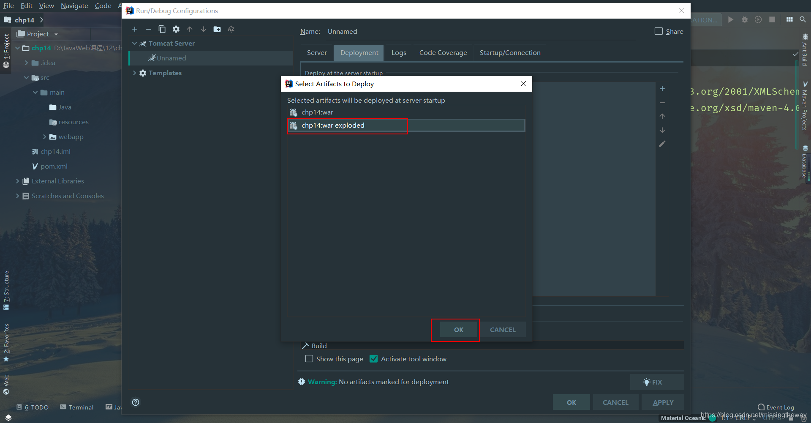Collapse src folder in project tree
Viewport: 811px width, 423px height.
[x=26, y=77]
